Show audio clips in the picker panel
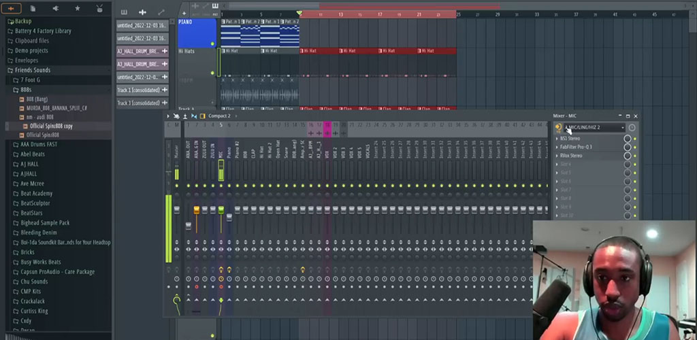The height and width of the screenshot is (340, 697). coord(142,12)
